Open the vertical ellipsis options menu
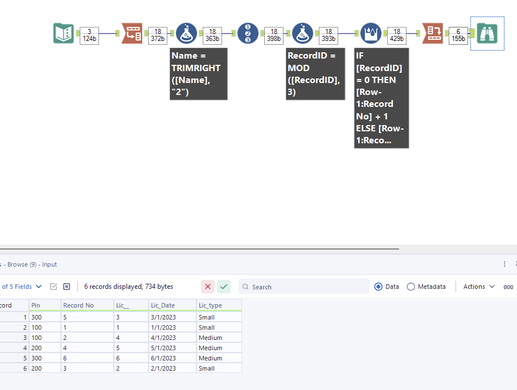The height and width of the screenshot is (390, 517). pos(504,264)
